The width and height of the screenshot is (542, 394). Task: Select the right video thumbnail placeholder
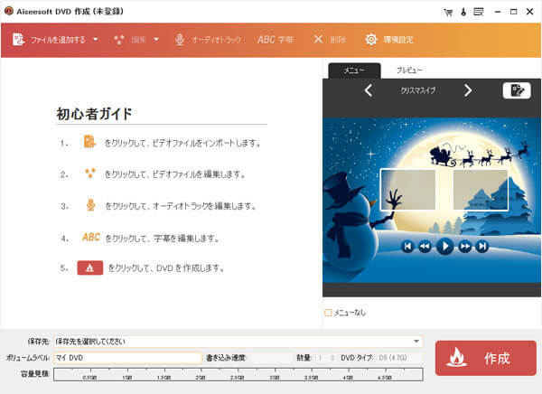click(481, 190)
